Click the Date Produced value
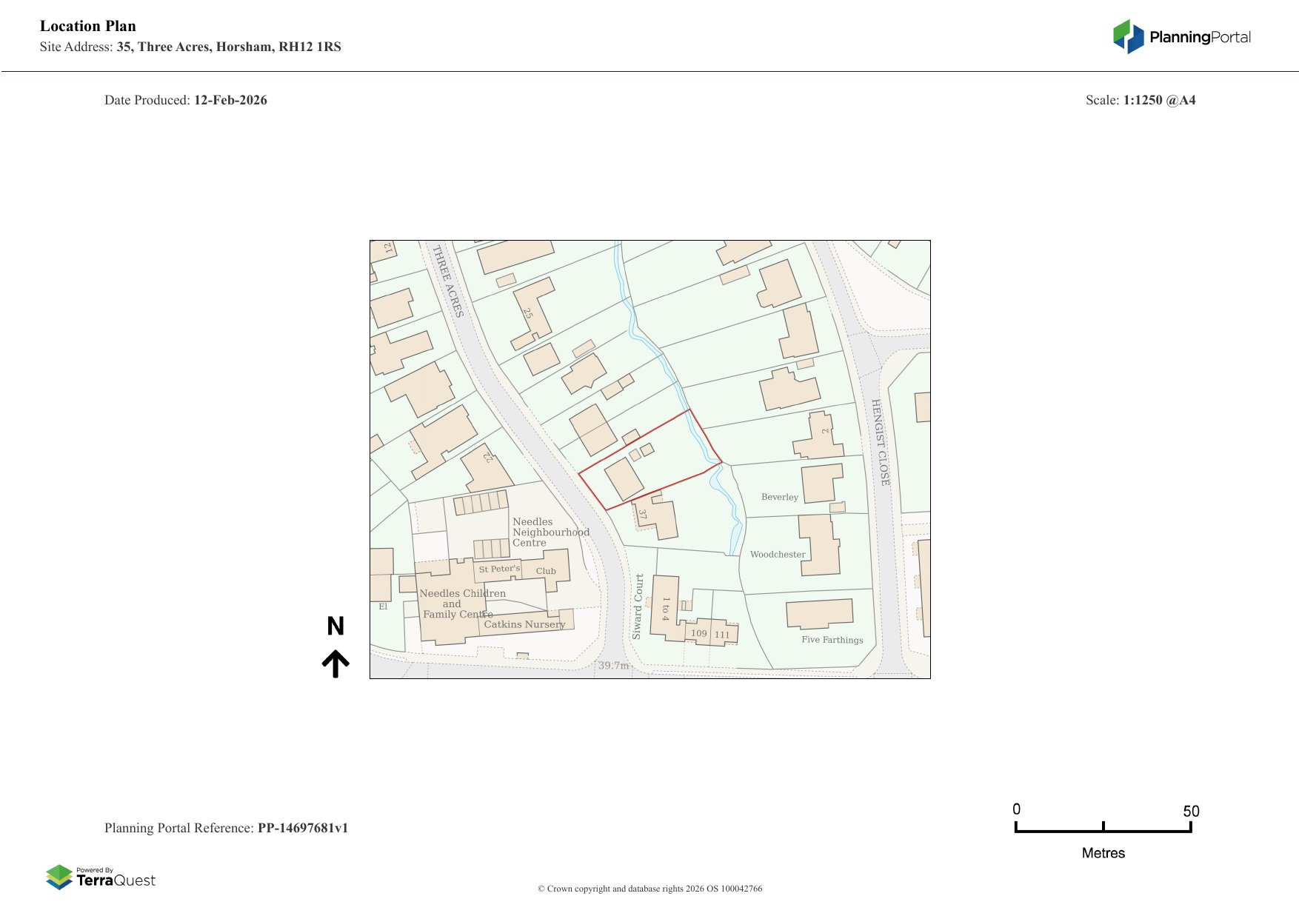The height and width of the screenshot is (919, 1299). point(230,100)
